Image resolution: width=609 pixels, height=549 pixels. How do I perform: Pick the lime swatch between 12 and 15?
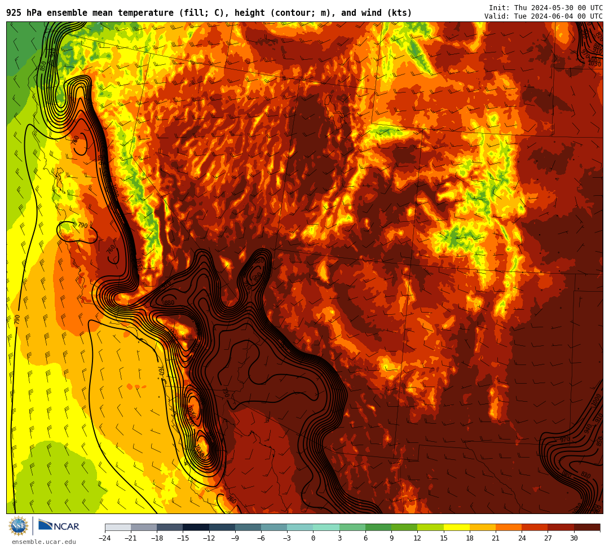click(430, 527)
